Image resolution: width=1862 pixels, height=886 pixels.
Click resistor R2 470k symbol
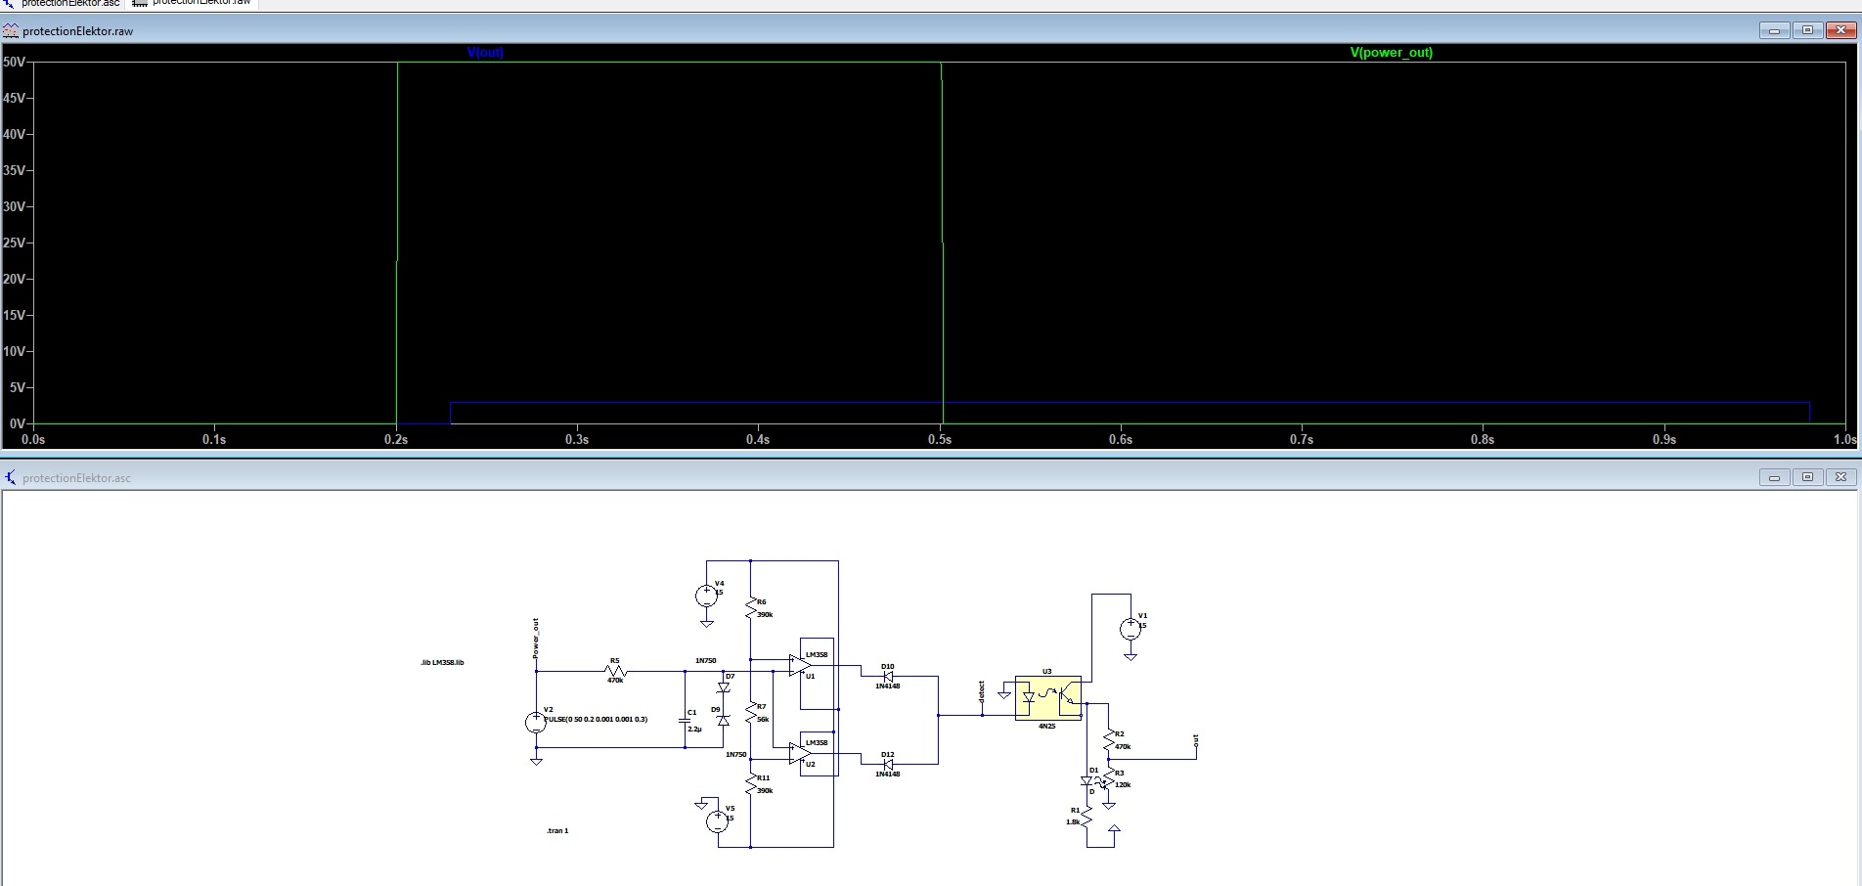tap(1108, 740)
